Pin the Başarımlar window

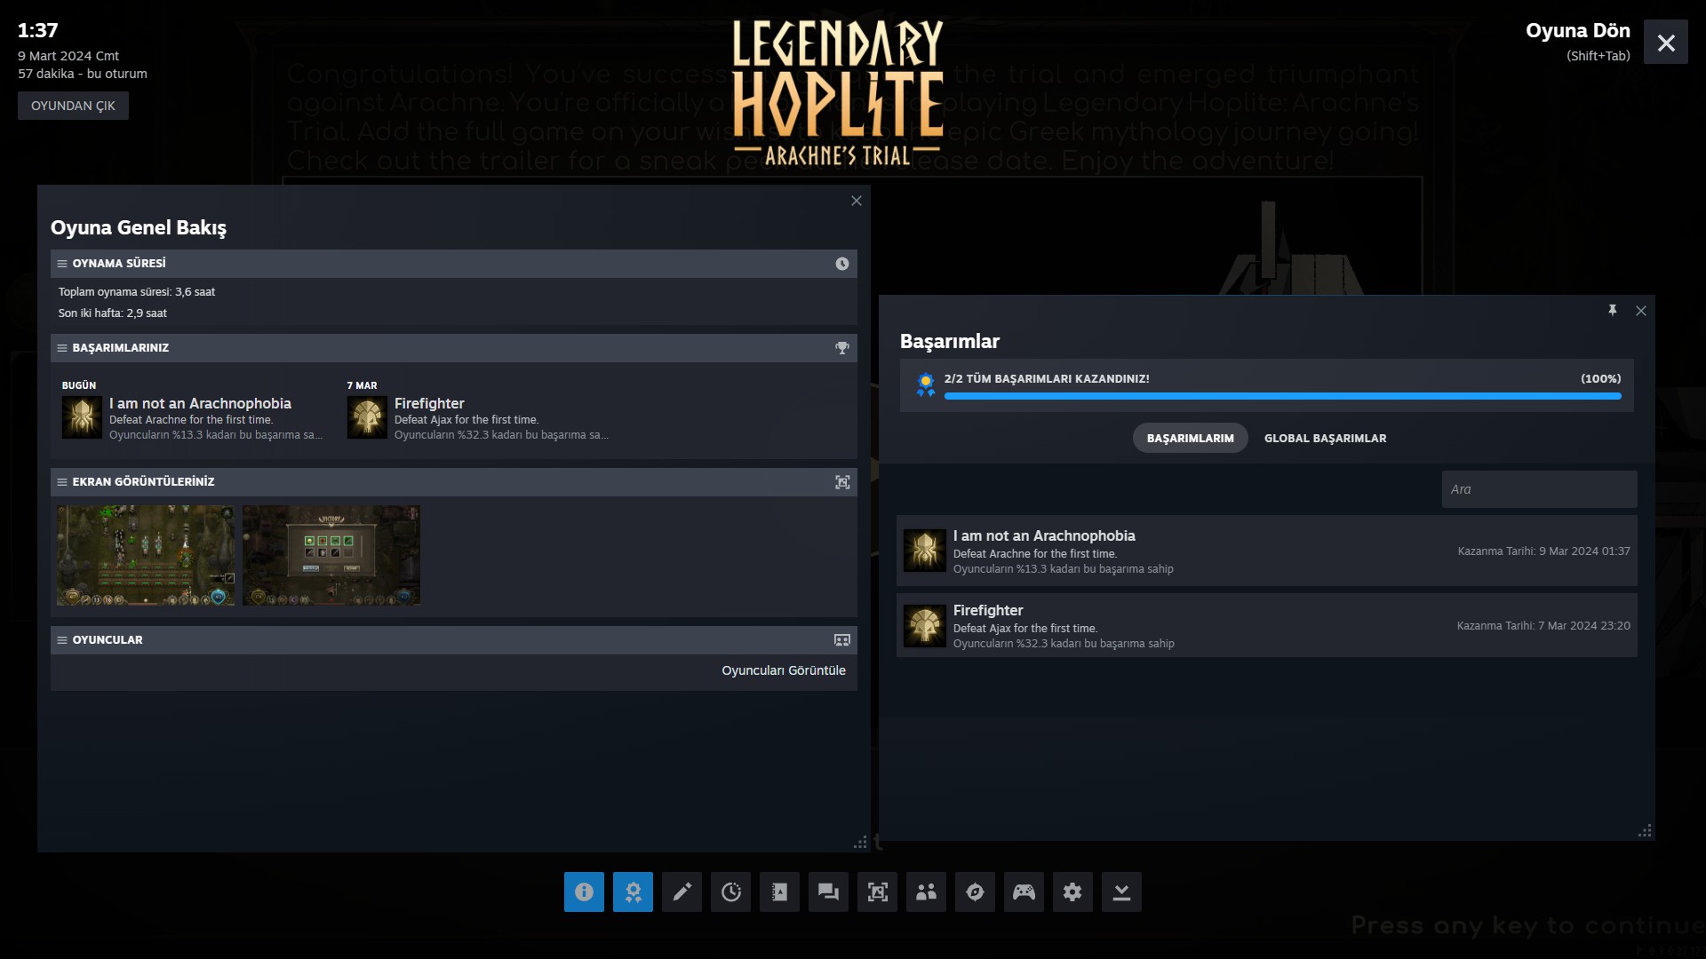tap(1612, 310)
